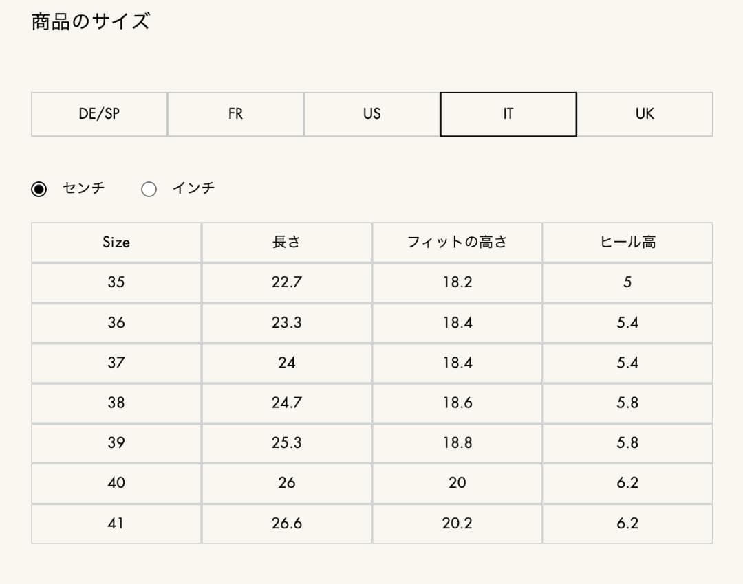Click the ヒール高 column header
The width and height of the screenshot is (743, 584).
point(627,242)
